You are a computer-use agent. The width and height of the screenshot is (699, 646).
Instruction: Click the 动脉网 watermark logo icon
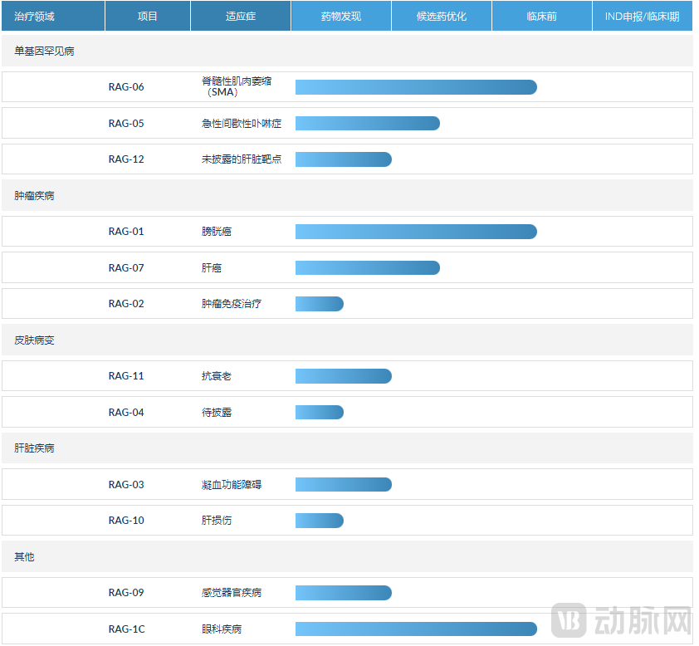pyautogui.click(x=570, y=619)
